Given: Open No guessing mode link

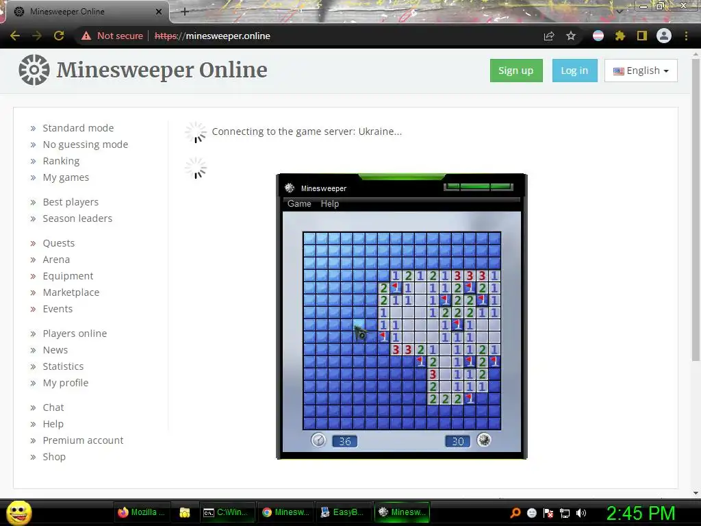Looking at the screenshot, I should click(x=86, y=145).
